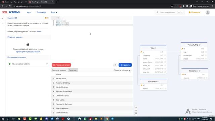Add a new query editor tab
Screen dimensions: 215x121
pyautogui.click(x=62, y=18)
